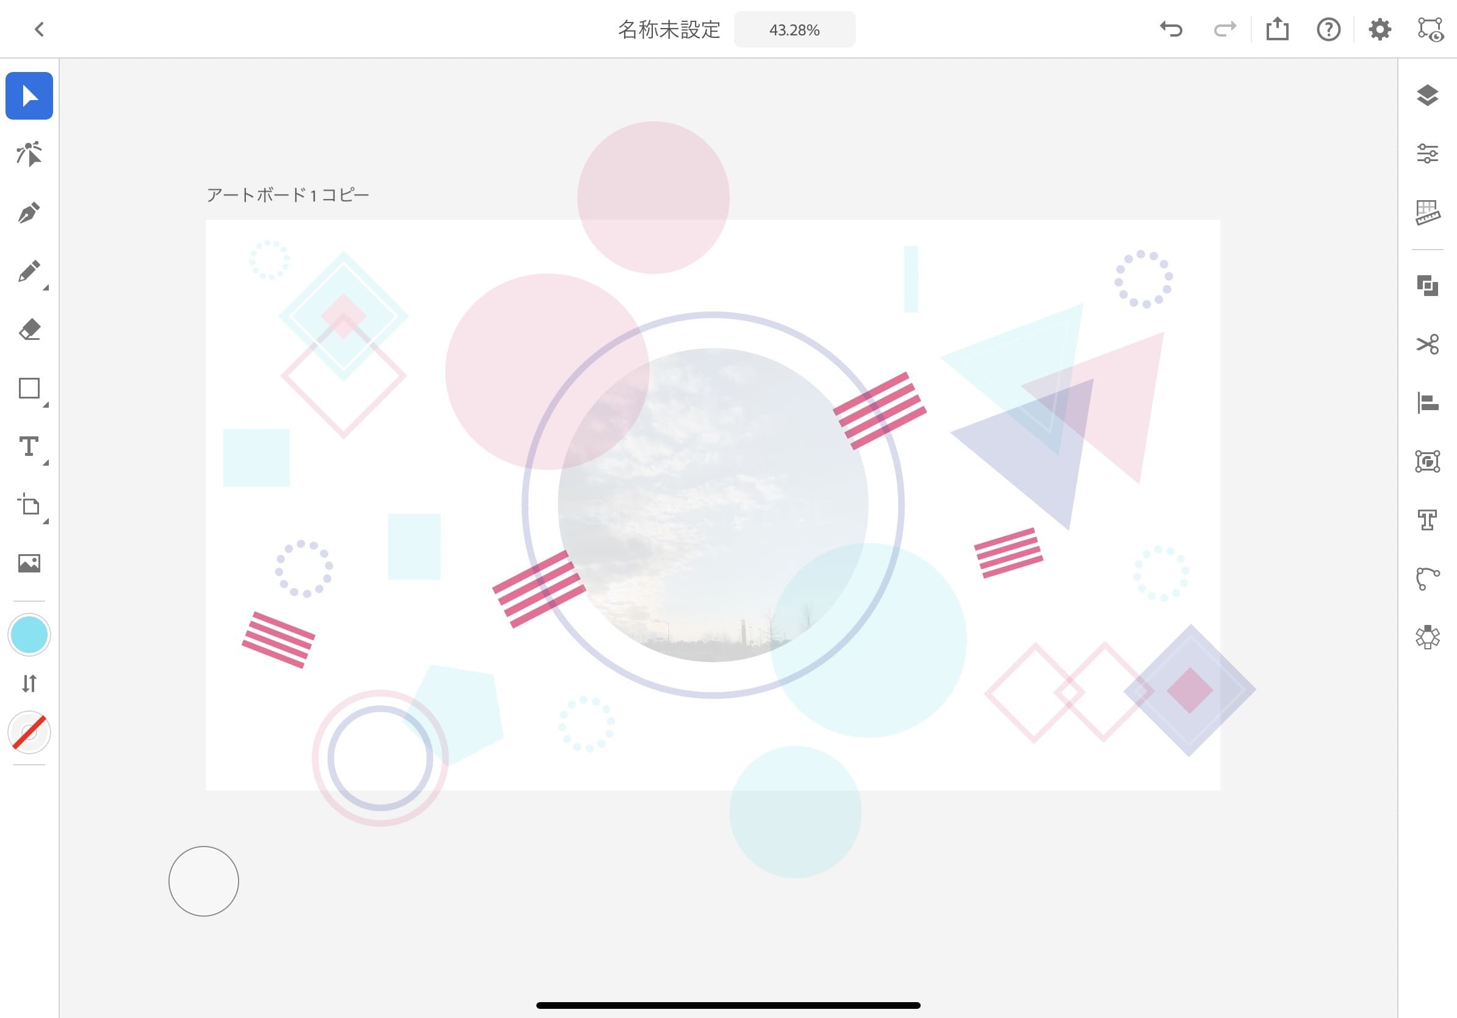Tap the touch shortcut circle
1457x1018 pixels.
204,881
